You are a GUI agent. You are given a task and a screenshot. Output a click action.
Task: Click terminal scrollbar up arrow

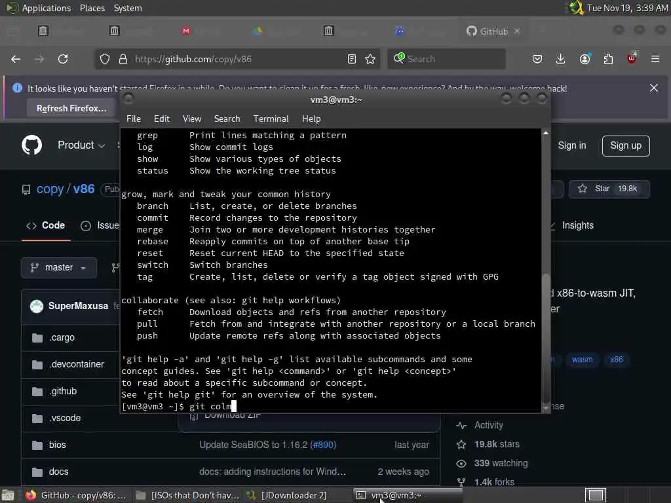(x=546, y=133)
